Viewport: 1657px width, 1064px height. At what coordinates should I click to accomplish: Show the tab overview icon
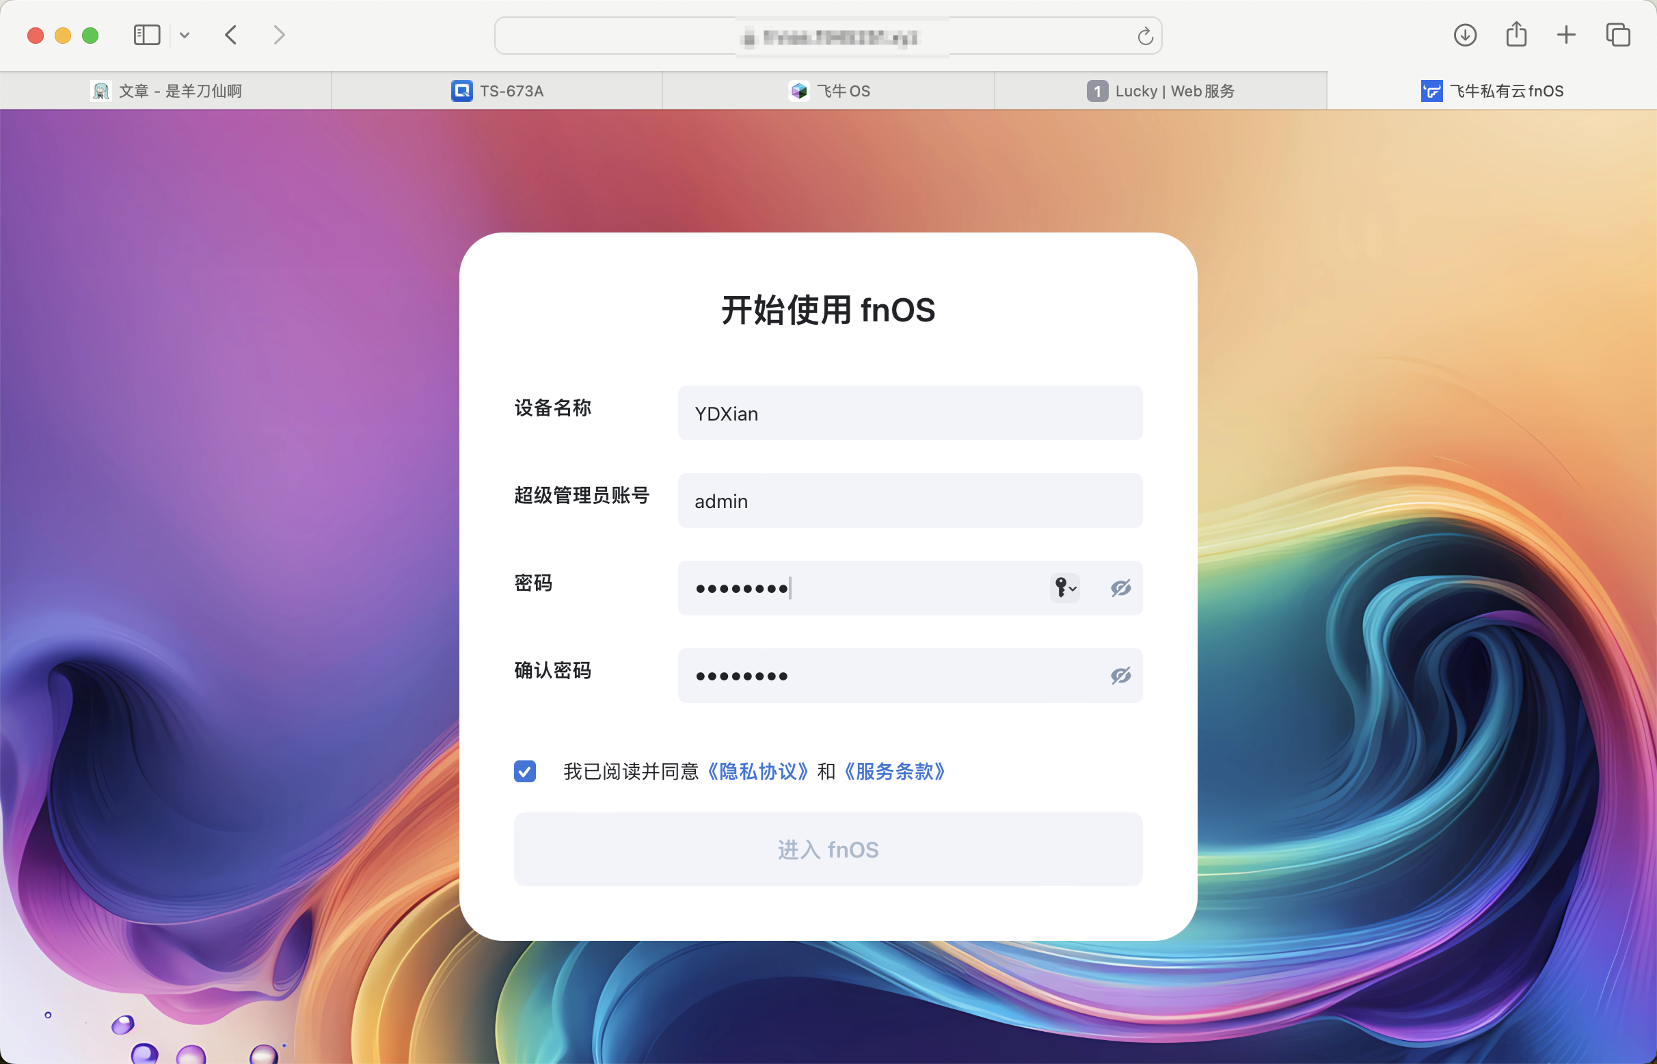tap(1617, 36)
